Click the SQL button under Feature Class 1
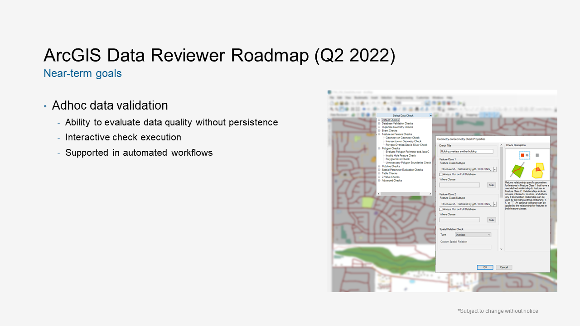This screenshot has width=580, height=326. [492, 185]
